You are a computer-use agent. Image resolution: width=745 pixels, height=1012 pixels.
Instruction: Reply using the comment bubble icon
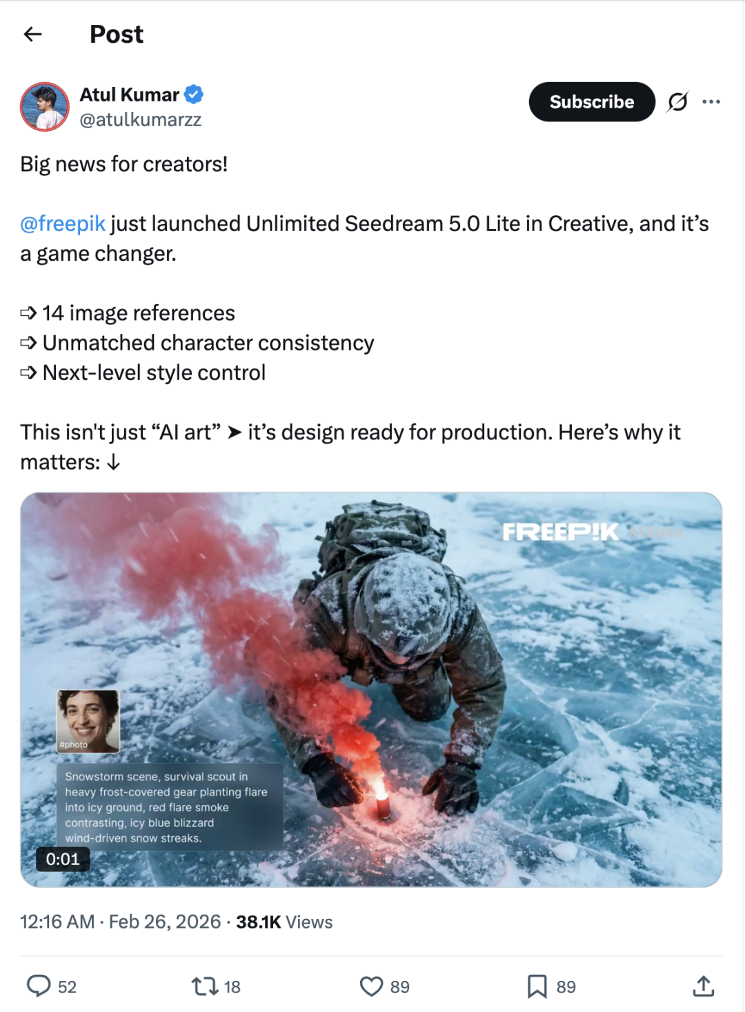point(39,986)
